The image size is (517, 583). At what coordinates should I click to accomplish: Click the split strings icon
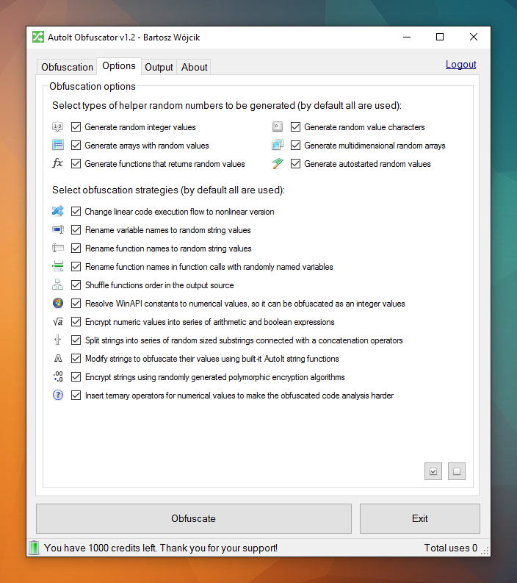pyautogui.click(x=57, y=340)
